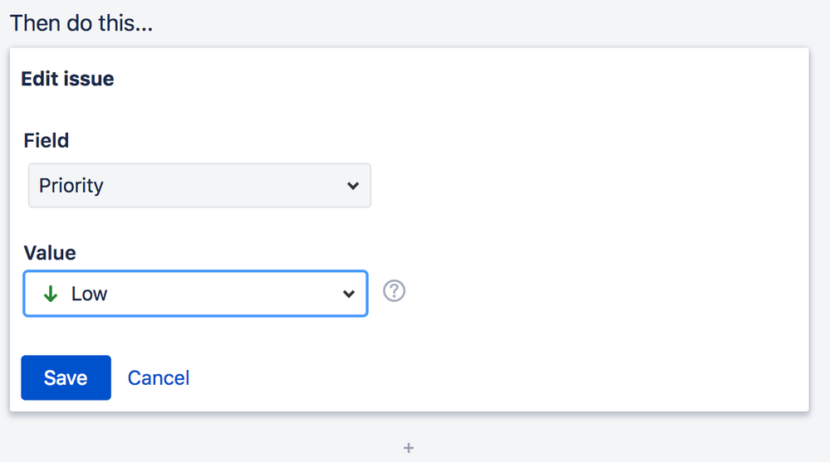Click the "Then do this..." heading

(81, 22)
